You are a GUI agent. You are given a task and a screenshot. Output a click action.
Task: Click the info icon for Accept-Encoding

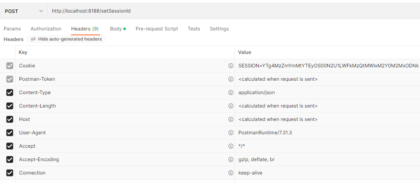[231, 159]
